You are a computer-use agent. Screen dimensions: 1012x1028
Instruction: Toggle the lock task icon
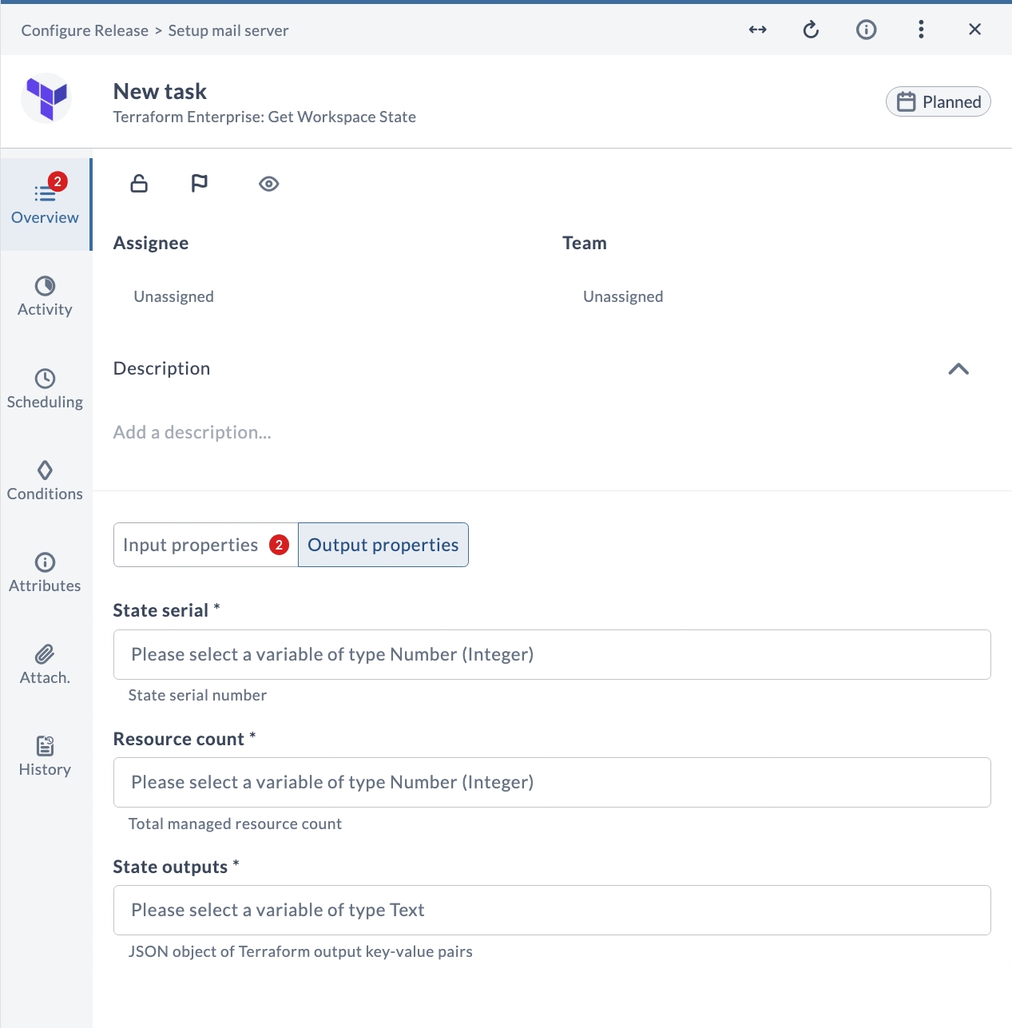click(139, 184)
